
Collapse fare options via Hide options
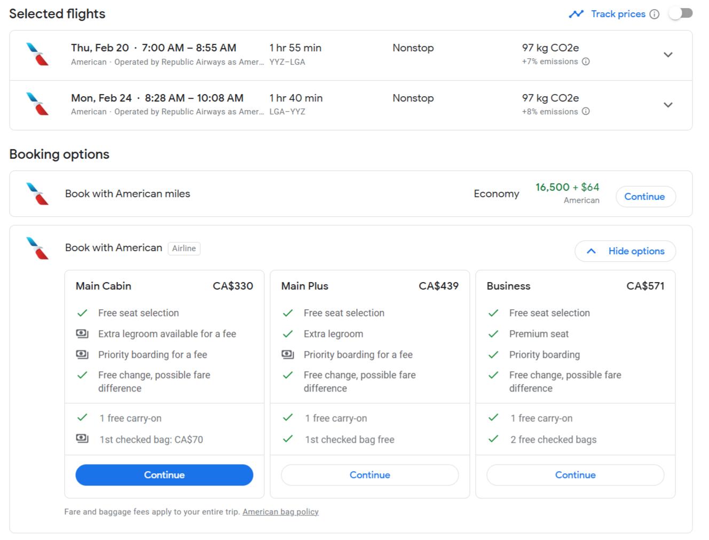625,251
